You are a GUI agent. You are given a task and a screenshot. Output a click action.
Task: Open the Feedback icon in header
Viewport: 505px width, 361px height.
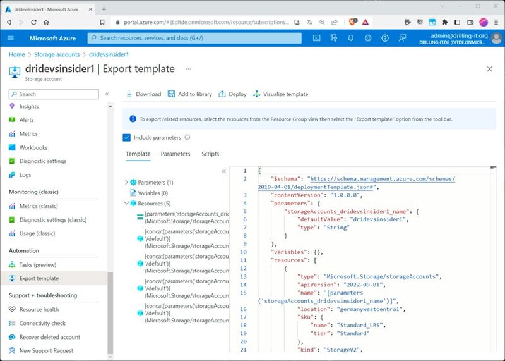click(x=402, y=38)
